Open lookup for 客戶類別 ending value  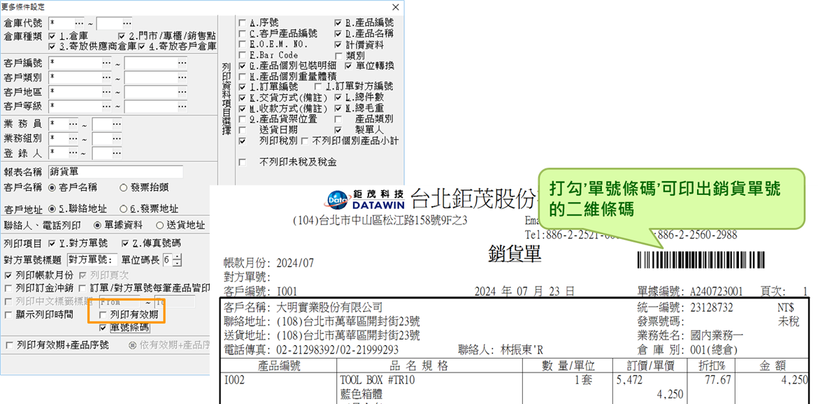(182, 78)
